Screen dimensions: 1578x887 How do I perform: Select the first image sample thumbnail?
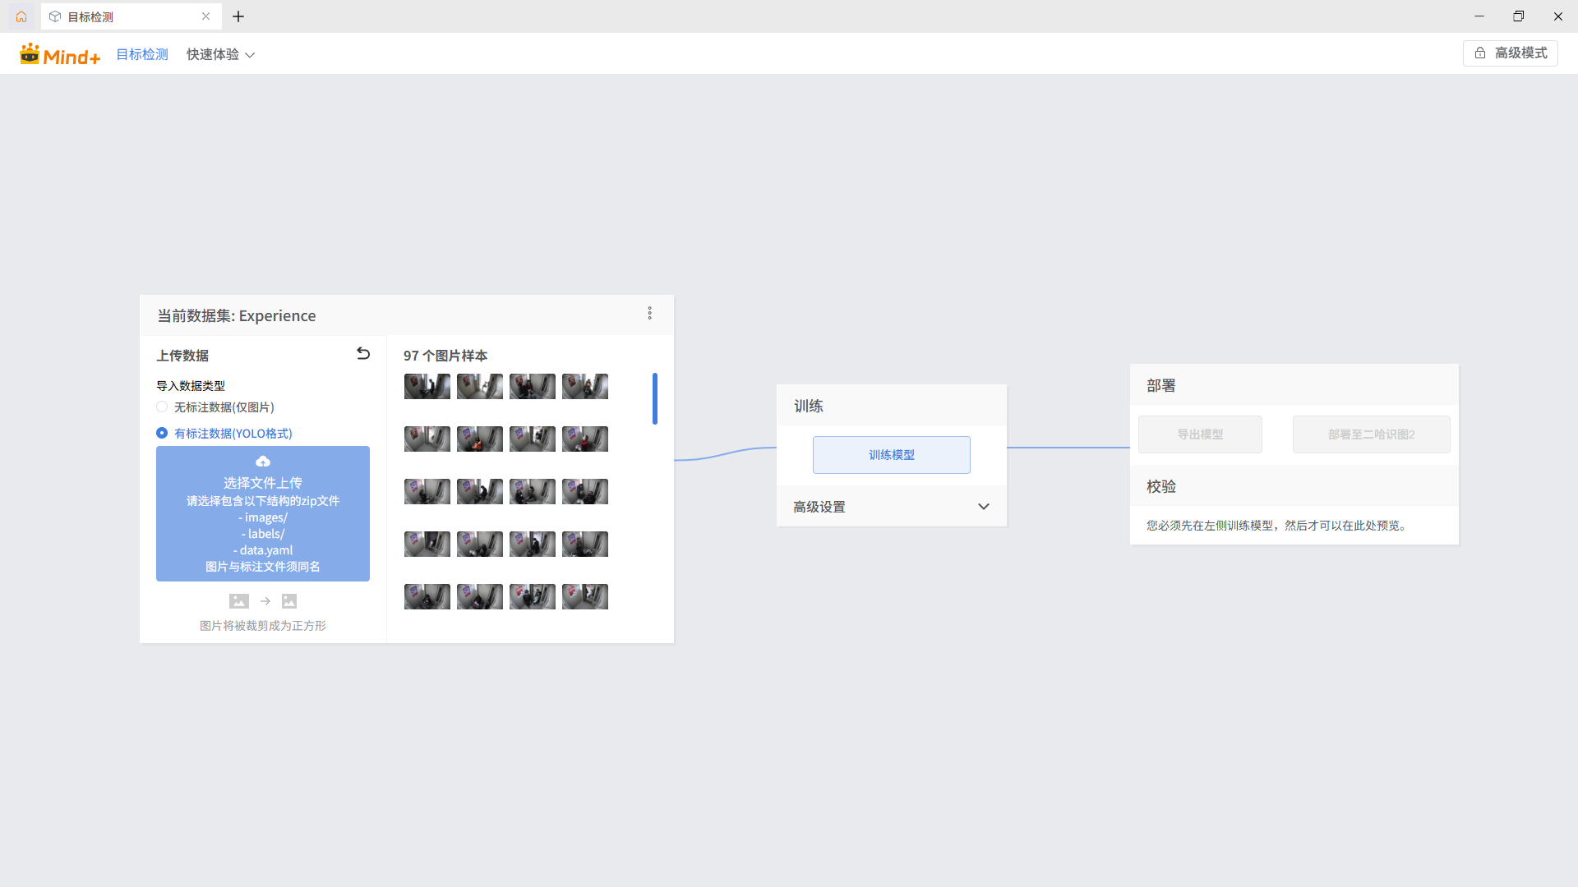[x=427, y=387]
